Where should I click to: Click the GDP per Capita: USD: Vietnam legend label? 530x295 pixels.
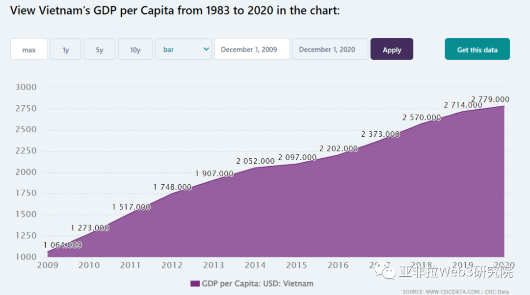click(258, 284)
